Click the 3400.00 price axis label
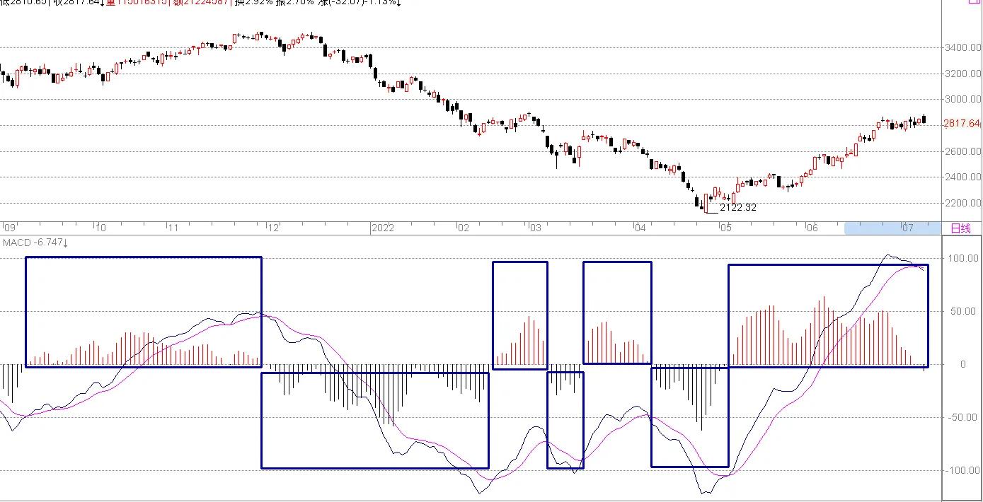Image resolution: width=983 pixels, height=502 pixels. 962,48
